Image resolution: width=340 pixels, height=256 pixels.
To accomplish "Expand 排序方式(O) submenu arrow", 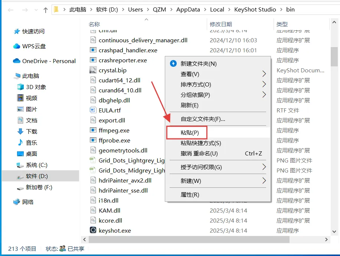I will 264,84.
